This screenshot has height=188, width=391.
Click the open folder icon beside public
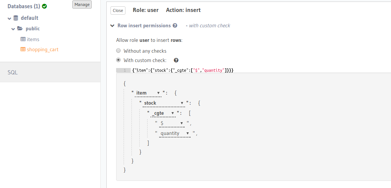(20, 28)
